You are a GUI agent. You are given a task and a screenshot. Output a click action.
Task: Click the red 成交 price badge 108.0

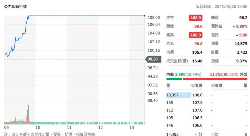(x=196, y=18)
